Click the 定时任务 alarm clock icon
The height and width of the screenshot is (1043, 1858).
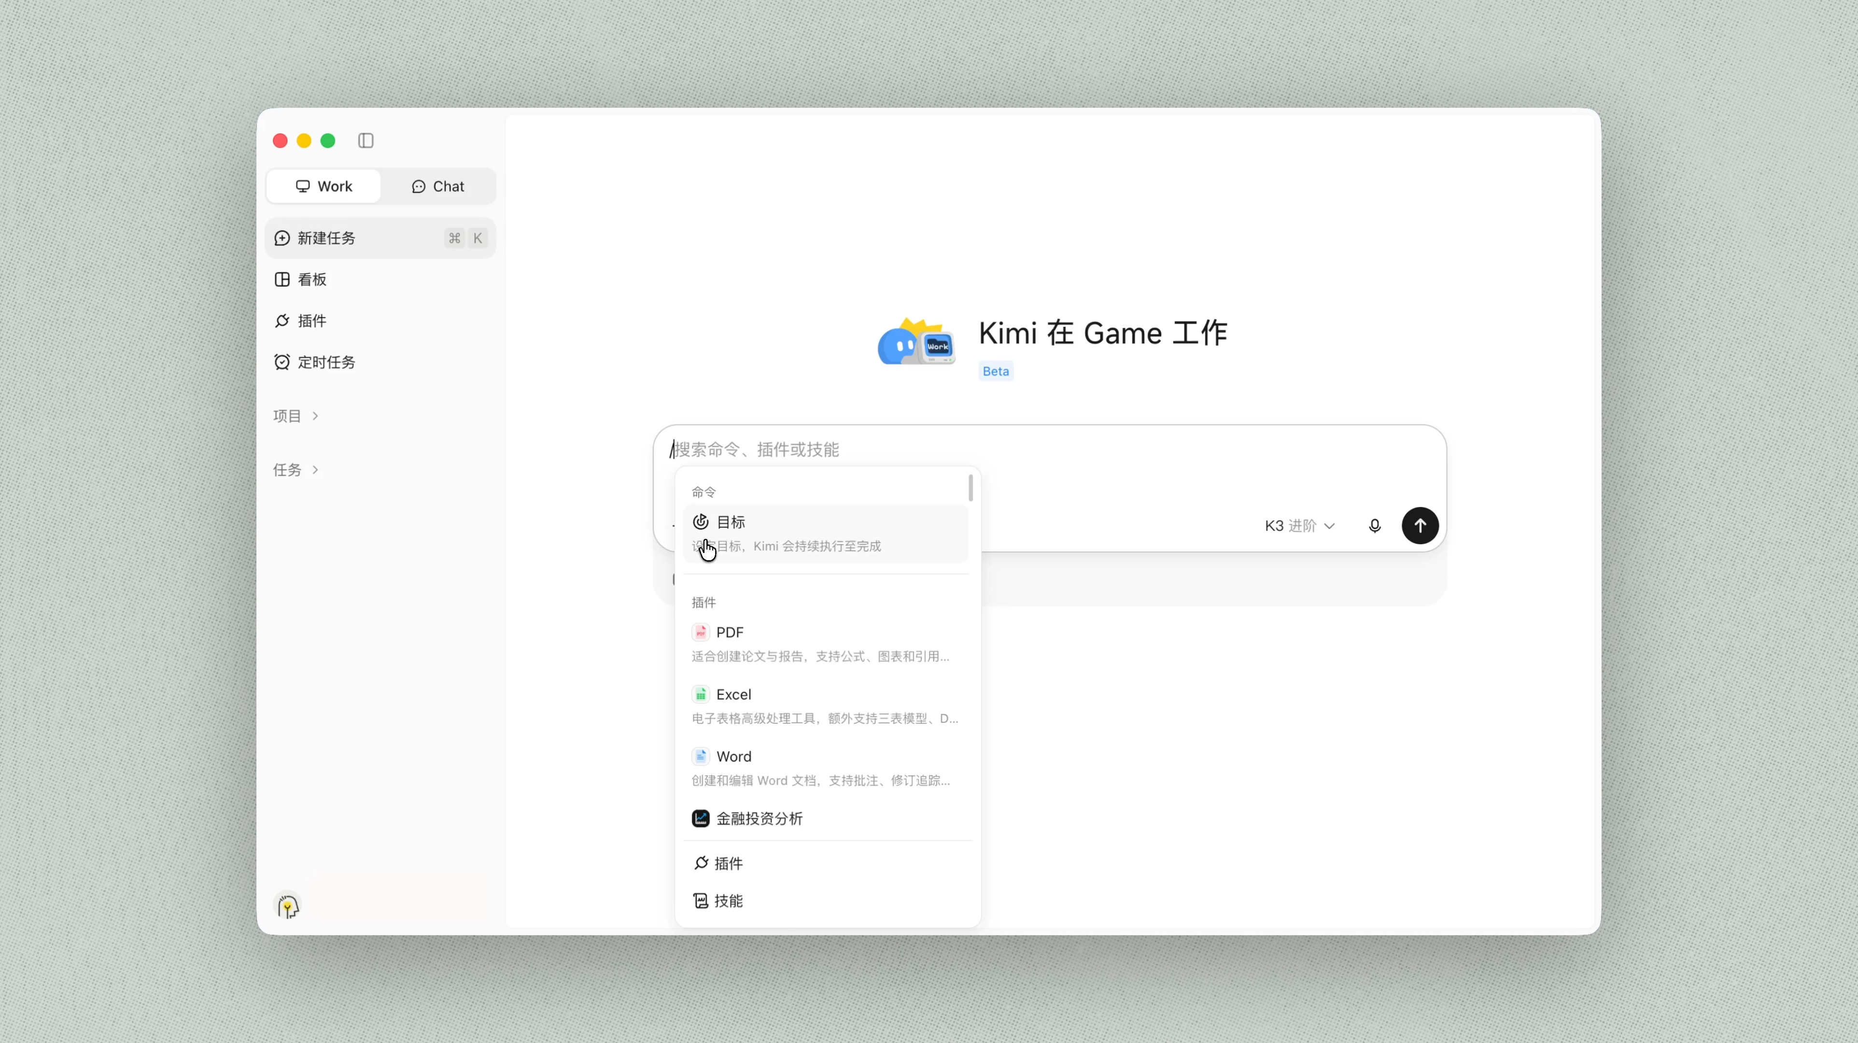click(x=282, y=361)
